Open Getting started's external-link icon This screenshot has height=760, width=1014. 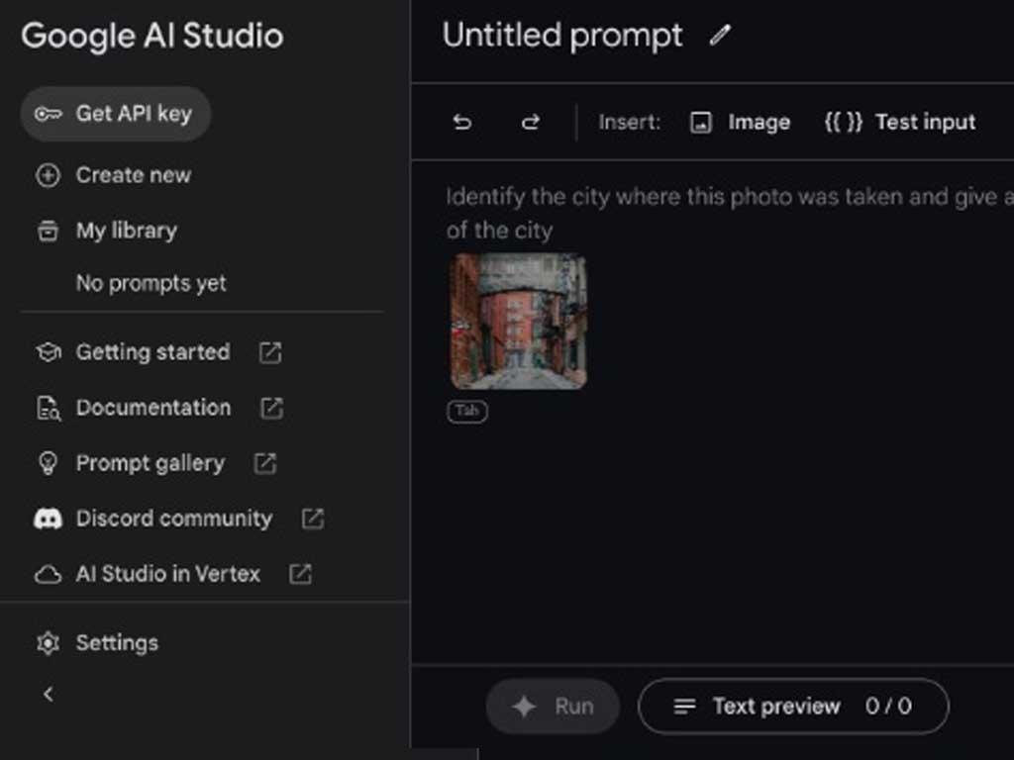pyautogui.click(x=270, y=352)
